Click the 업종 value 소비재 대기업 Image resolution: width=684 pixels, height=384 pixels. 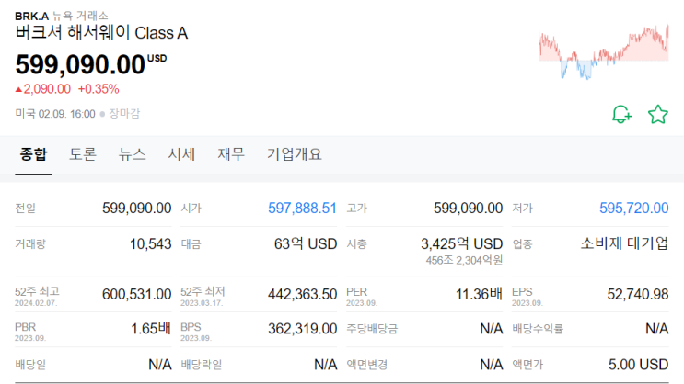624,243
